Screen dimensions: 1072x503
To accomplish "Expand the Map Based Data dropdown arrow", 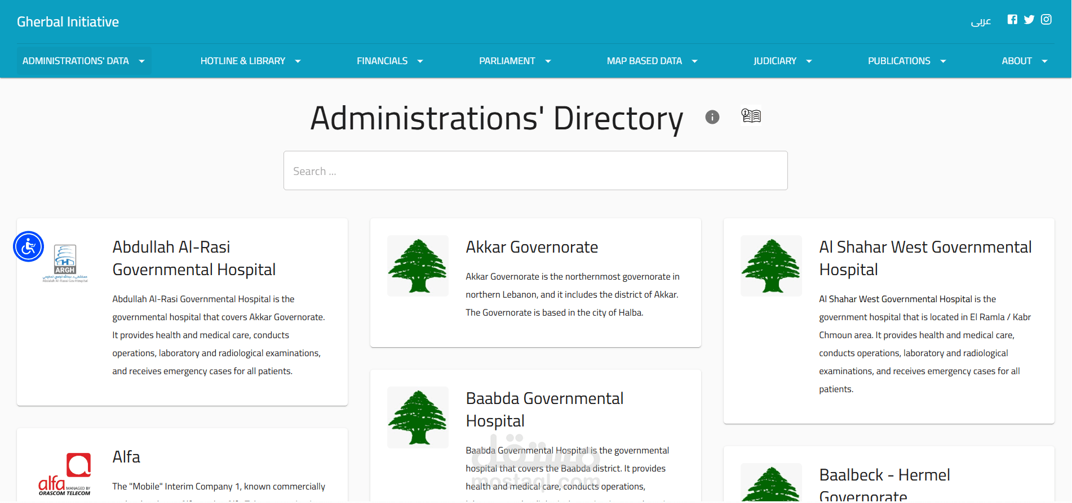I will 694,61.
